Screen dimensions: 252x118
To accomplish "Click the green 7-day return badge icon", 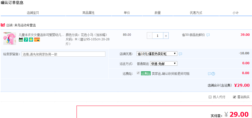I will pos(26,40).
